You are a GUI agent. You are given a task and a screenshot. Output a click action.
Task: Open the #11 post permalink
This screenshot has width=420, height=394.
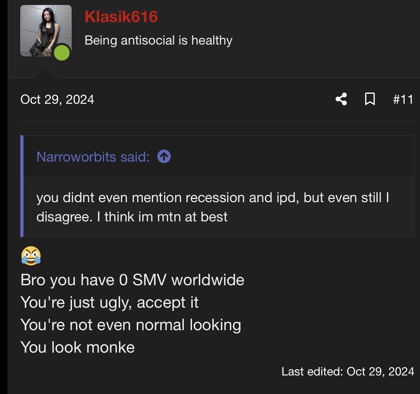pyautogui.click(x=403, y=99)
